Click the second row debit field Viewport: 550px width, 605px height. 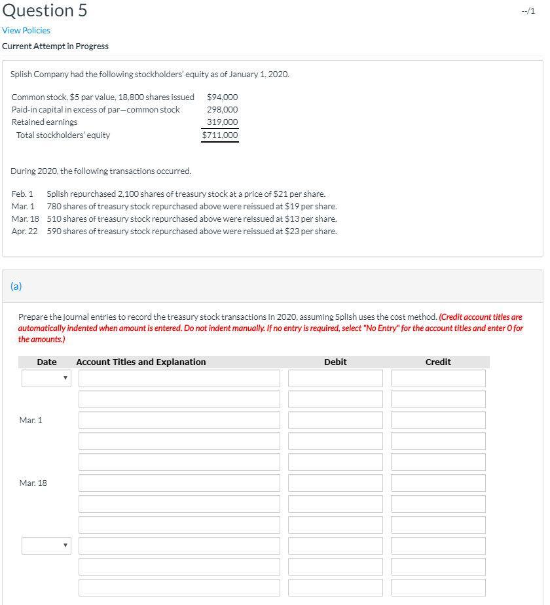(x=335, y=399)
